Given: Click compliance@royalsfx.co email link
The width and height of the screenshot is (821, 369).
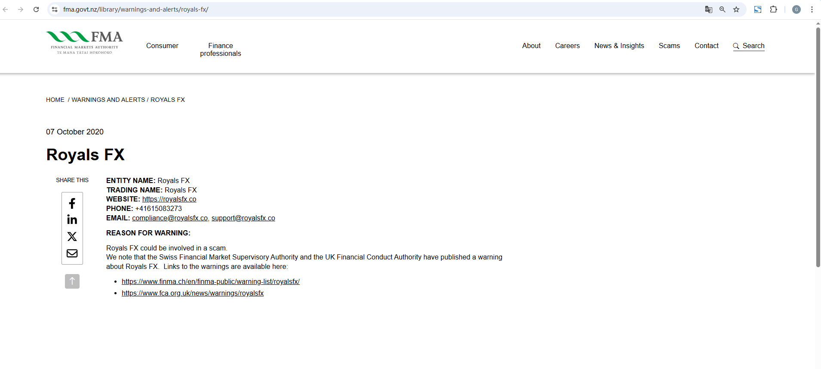Looking at the screenshot, I should point(170,218).
